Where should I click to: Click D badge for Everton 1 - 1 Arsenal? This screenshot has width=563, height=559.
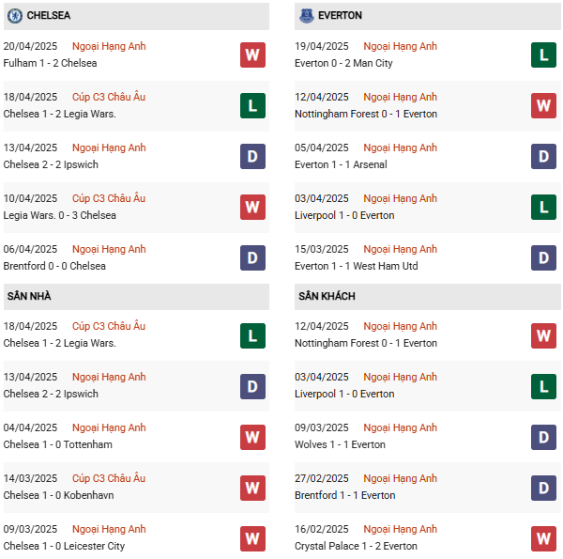click(543, 157)
